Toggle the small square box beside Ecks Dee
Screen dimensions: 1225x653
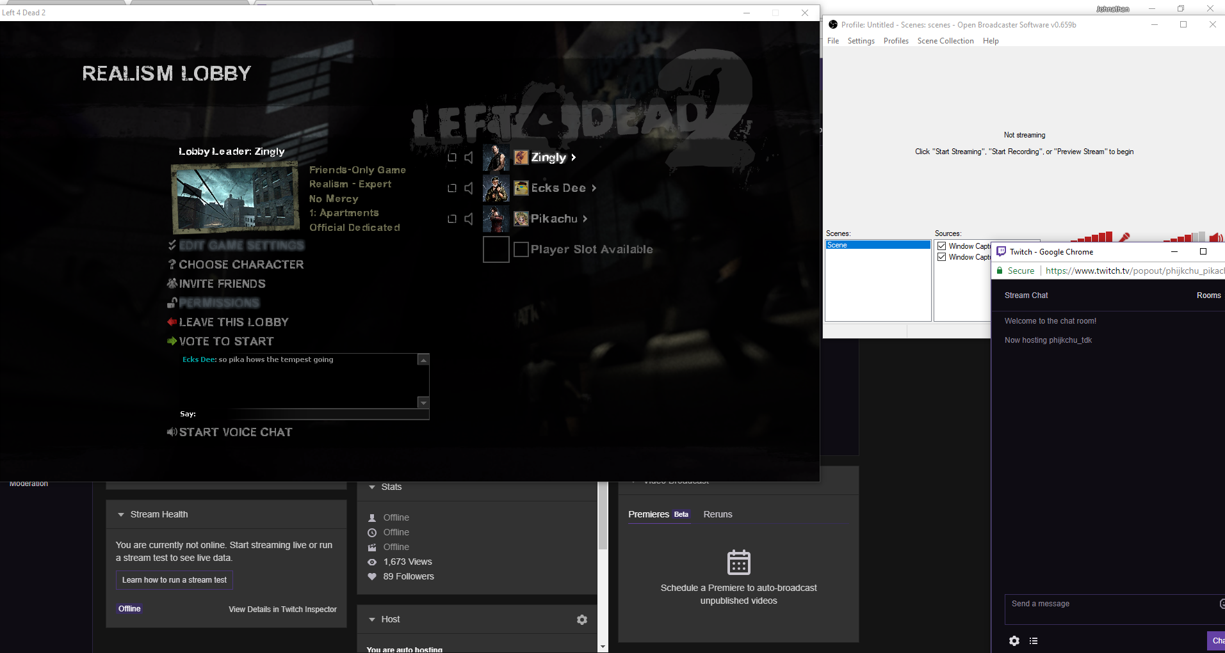pyautogui.click(x=452, y=188)
